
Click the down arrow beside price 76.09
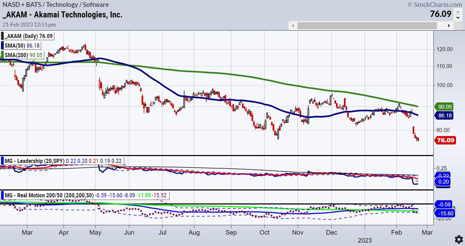click(x=458, y=18)
